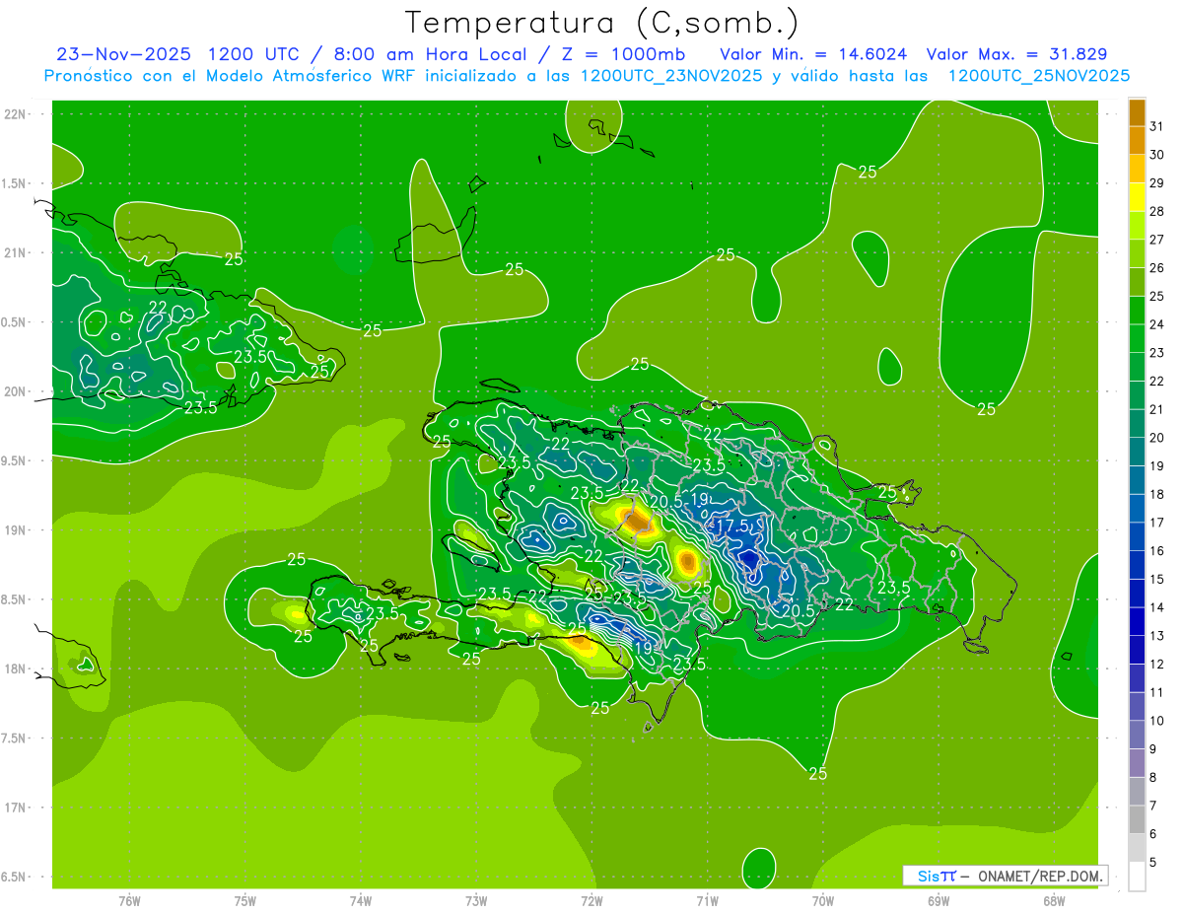Click the color scale number 26
The image size is (1183, 914).
(1157, 267)
